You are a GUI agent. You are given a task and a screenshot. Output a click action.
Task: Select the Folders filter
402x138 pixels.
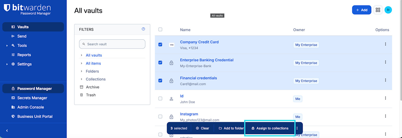pyautogui.click(x=92, y=71)
